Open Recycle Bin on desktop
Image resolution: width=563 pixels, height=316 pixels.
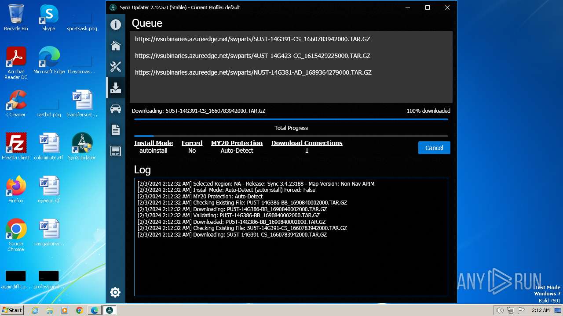(16, 18)
